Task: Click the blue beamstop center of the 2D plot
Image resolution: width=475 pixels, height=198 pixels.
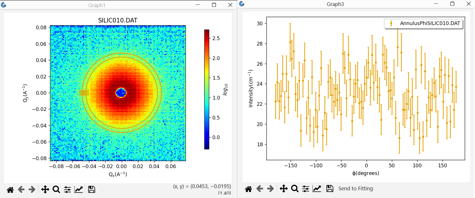Action: [121, 92]
